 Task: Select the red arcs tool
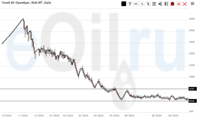[172, 4]
